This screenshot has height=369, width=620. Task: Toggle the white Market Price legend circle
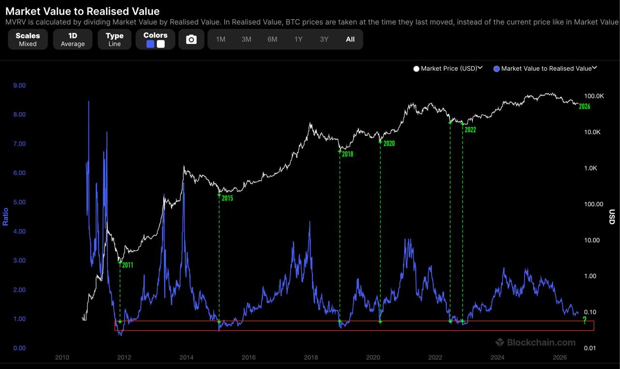416,69
